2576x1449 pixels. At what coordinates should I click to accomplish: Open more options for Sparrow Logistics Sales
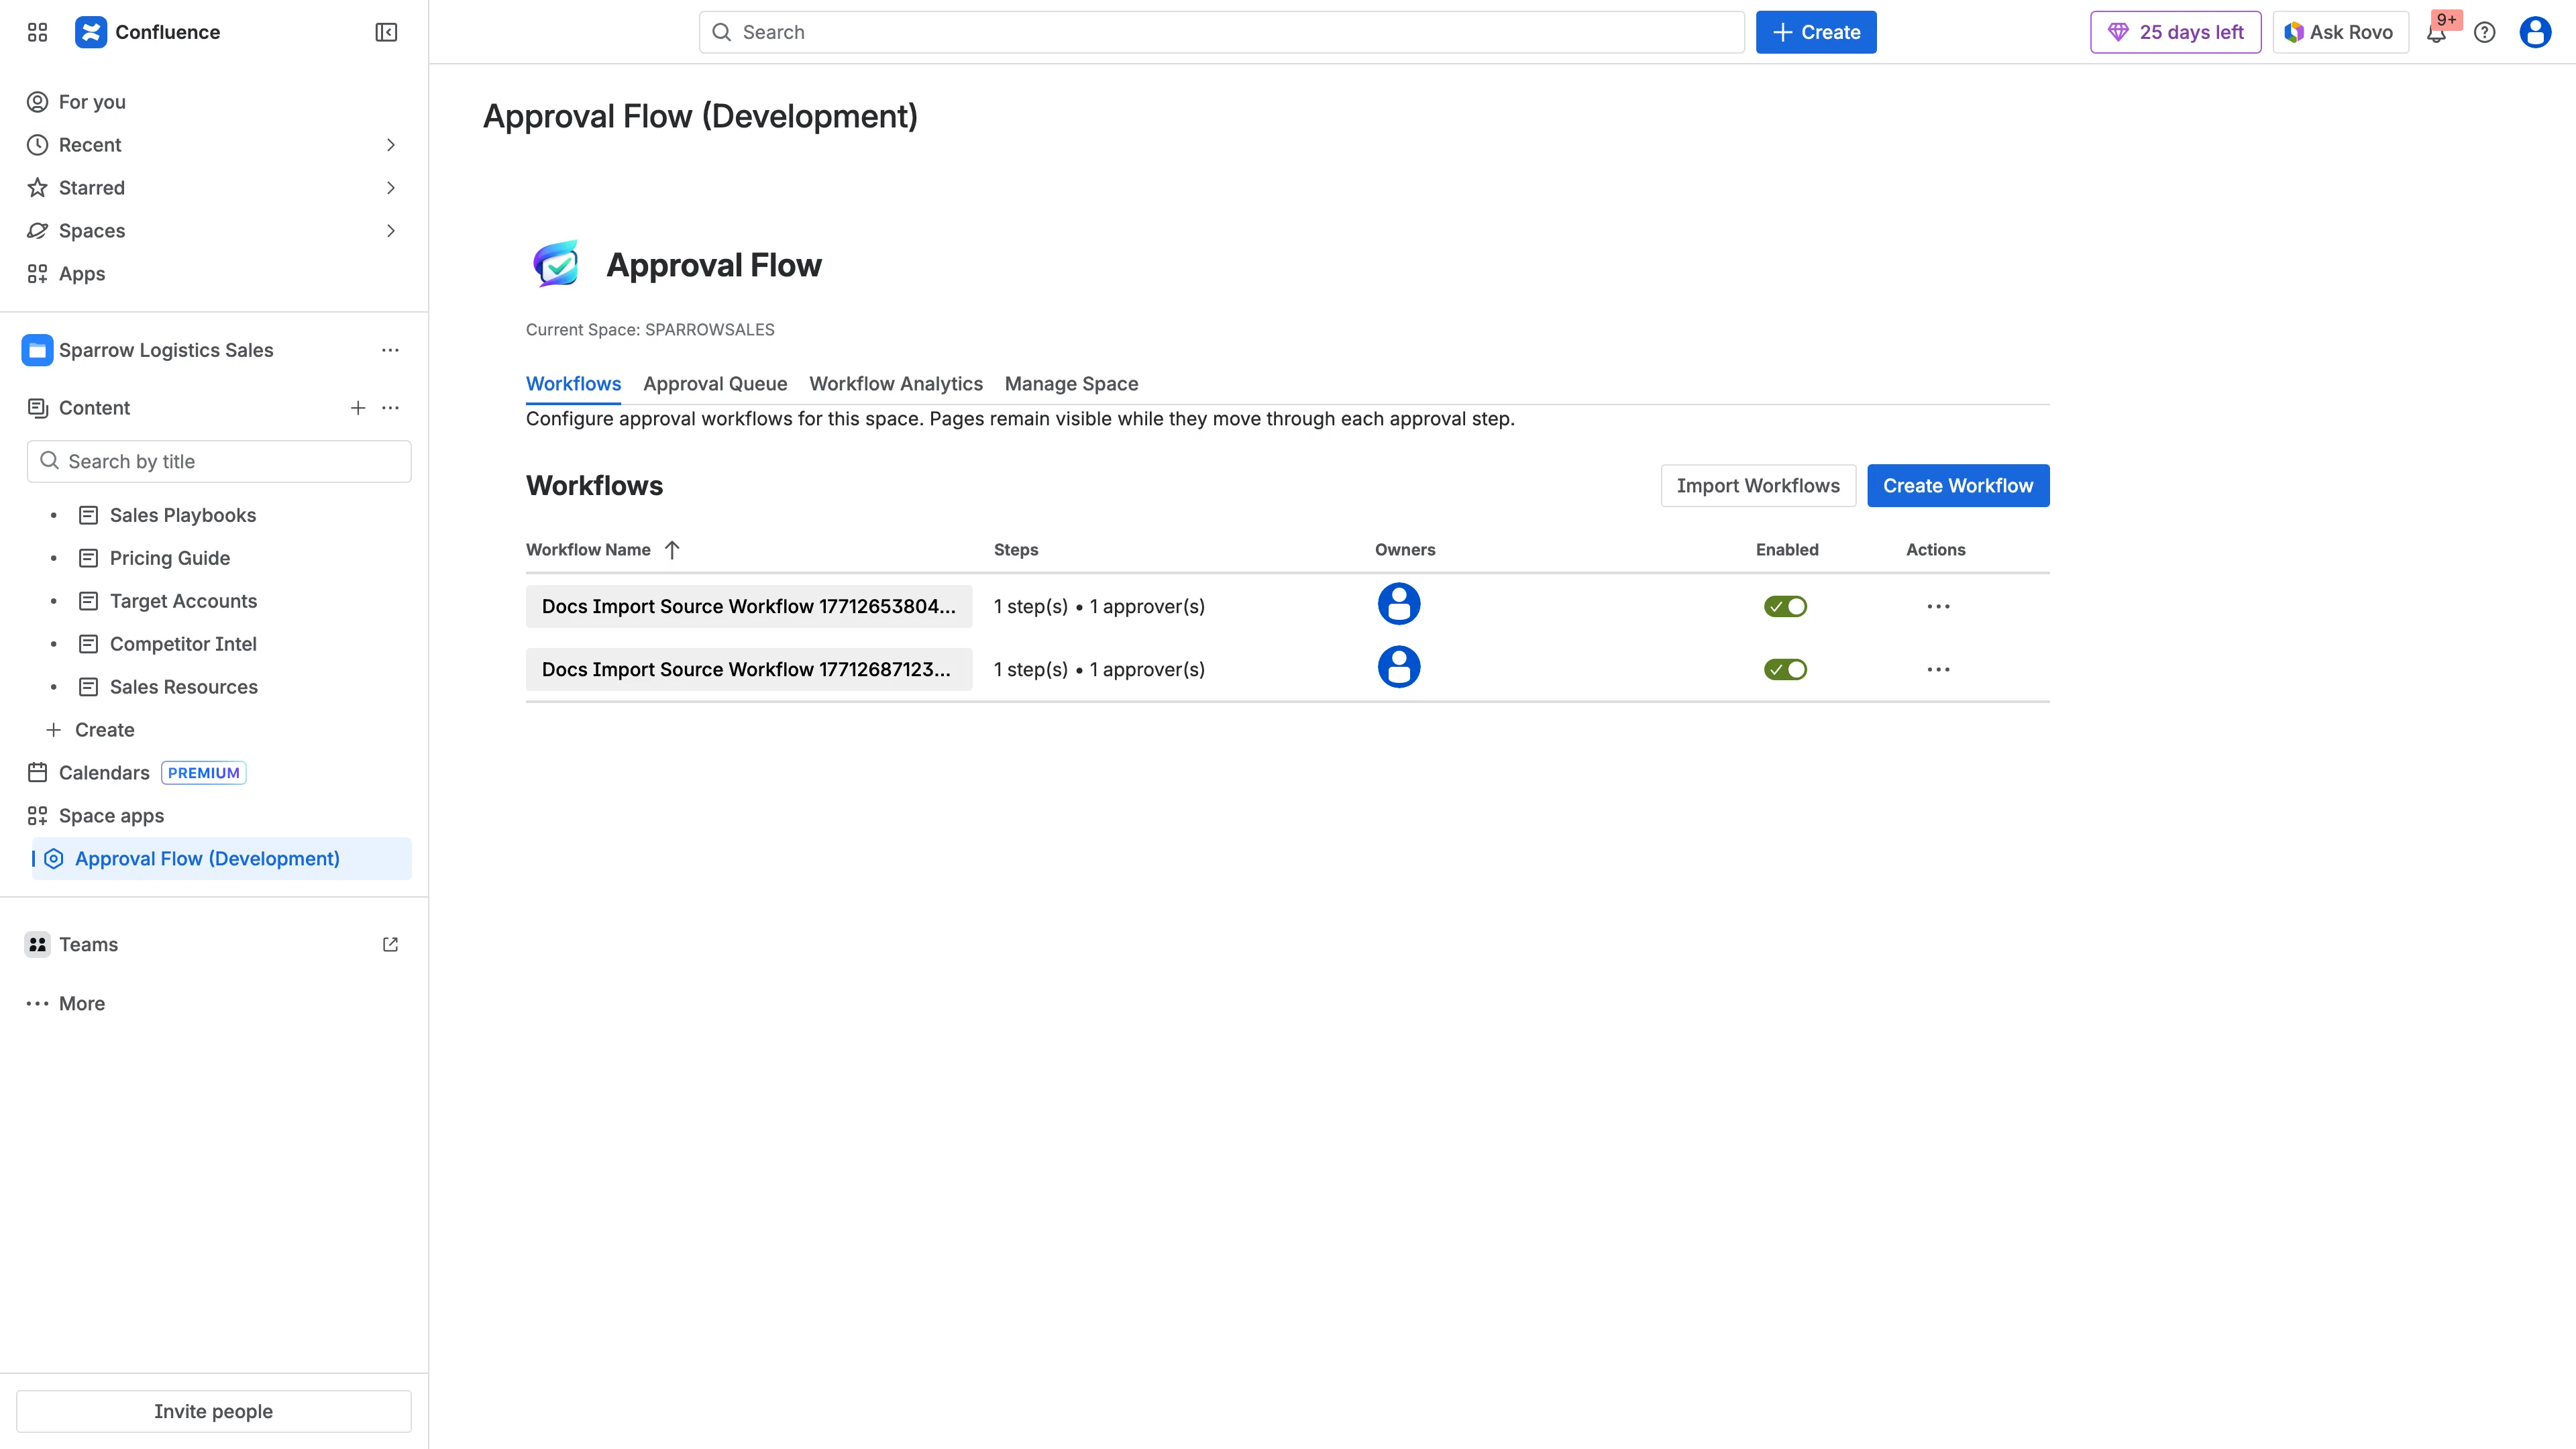390,349
